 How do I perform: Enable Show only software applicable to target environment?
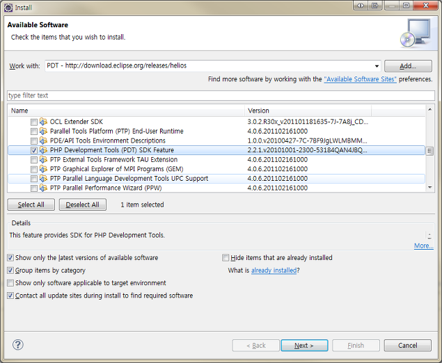(x=10, y=283)
